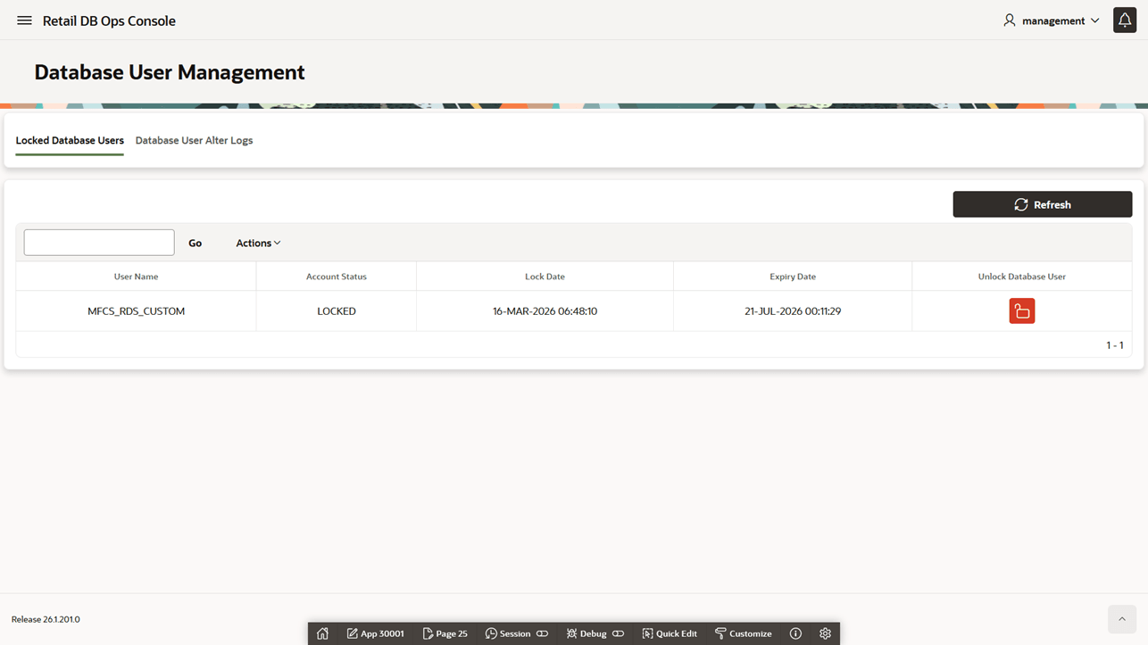Expand the Actions menu
The width and height of the screenshot is (1148, 645).
pos(258,243)
